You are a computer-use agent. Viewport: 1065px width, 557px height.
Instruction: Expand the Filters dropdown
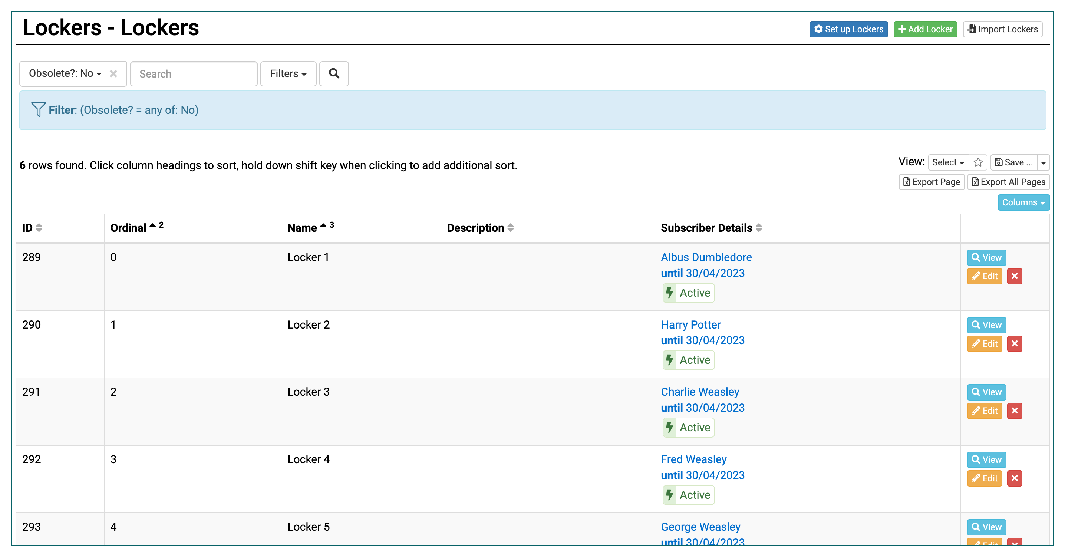(288, 74)
